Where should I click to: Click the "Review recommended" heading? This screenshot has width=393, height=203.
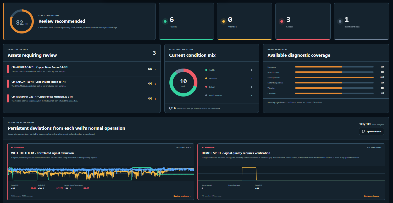coord(62,21)
